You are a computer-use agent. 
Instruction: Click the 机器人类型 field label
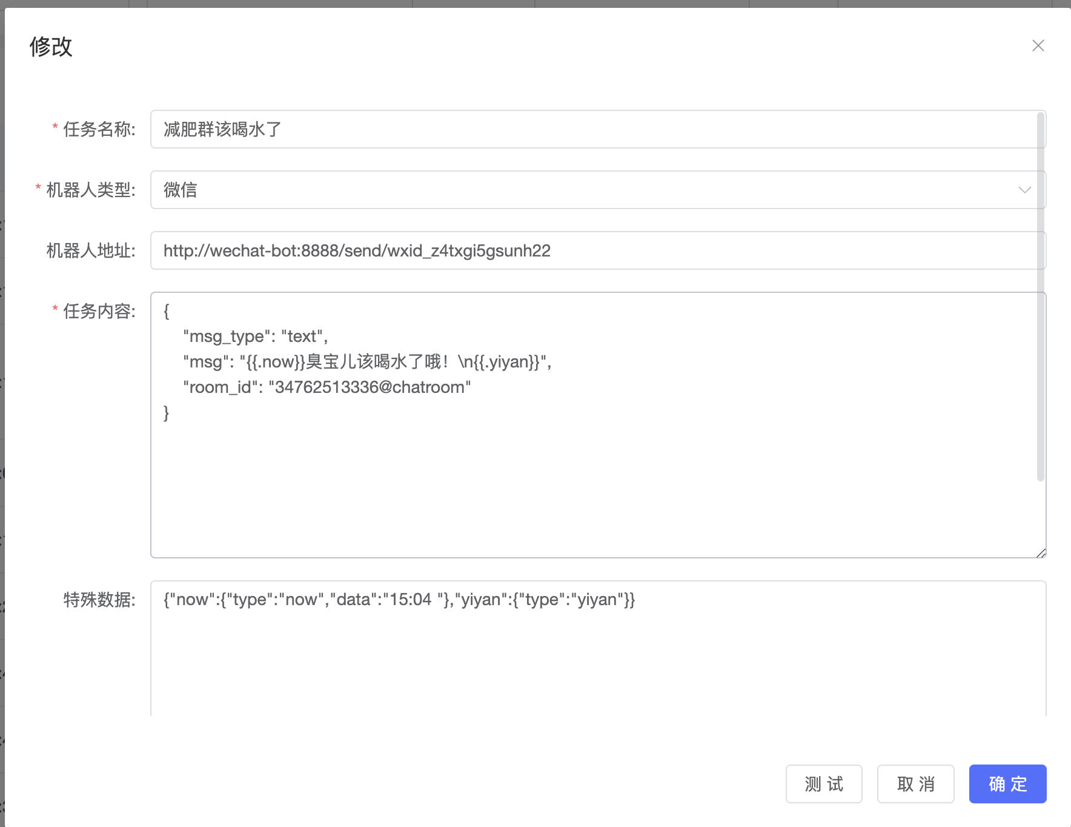click(x=91, y=190)
